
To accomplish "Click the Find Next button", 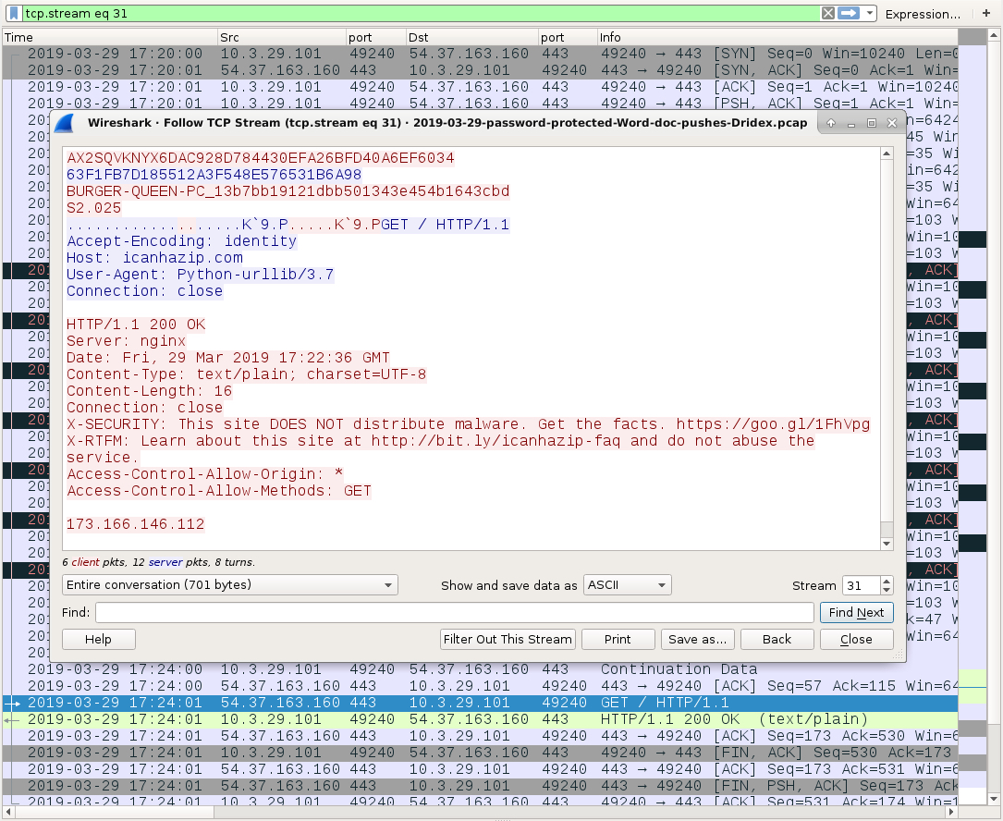I will pyautogui.click(x=857, y=612).
